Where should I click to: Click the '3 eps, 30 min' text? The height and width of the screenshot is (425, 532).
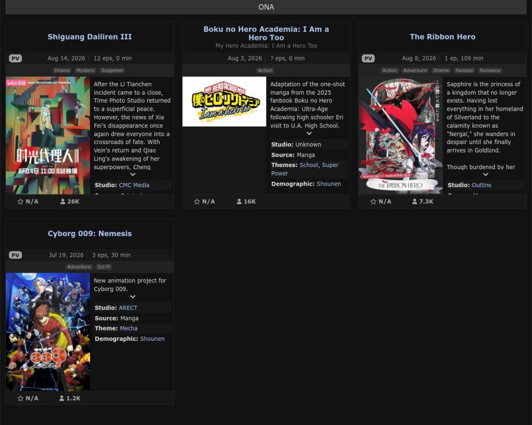coord(111,255)
